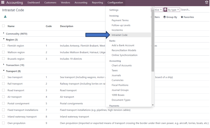This screenshot has width=210, height=128.
Task: Click the phone icon in top bar
Action: pyautogui.click(x=207, y=2)
